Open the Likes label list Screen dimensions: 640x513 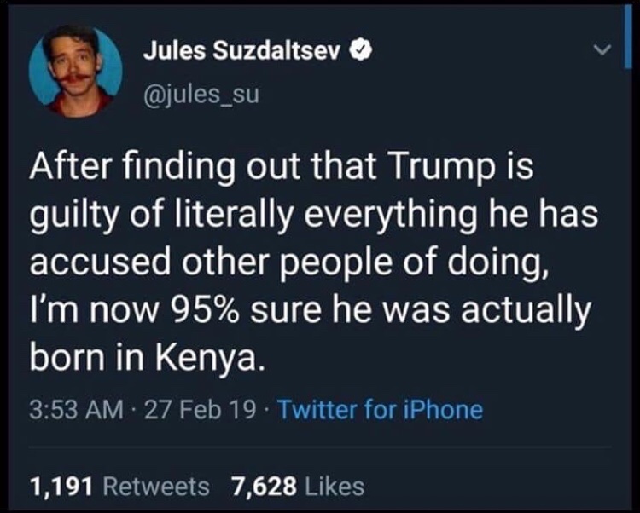(x=334, y=487)
